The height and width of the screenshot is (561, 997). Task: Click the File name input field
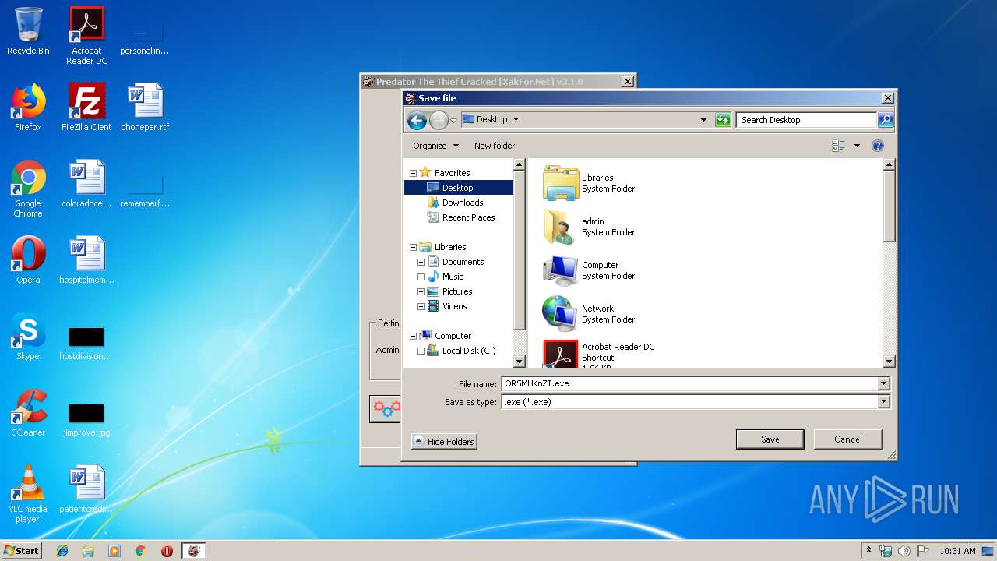689,383
